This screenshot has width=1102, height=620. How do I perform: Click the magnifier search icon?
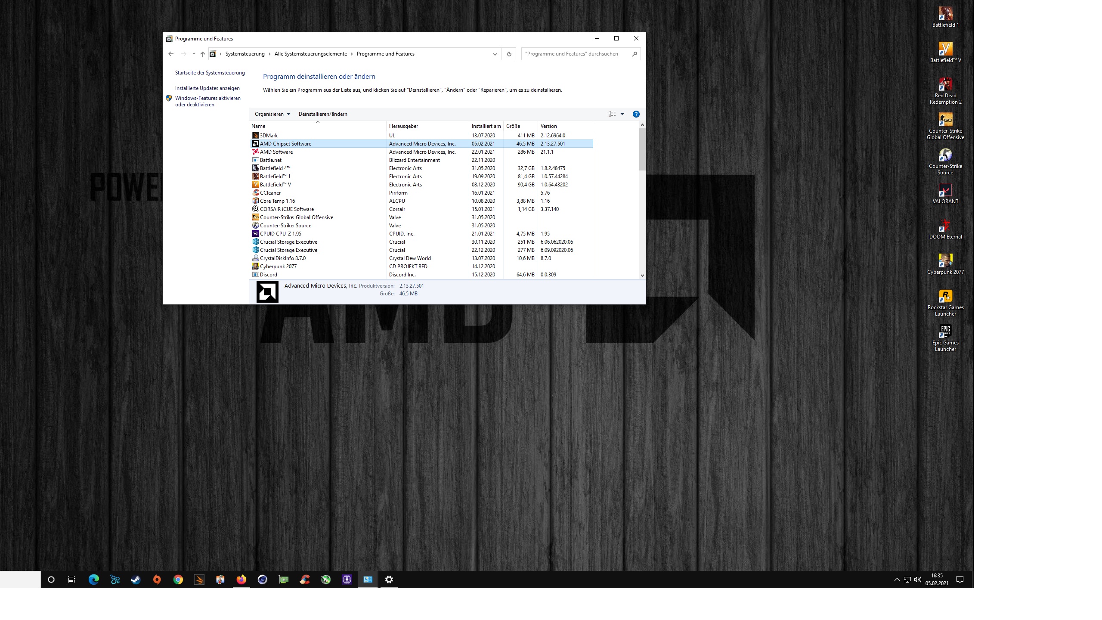(x=635, y=54)
